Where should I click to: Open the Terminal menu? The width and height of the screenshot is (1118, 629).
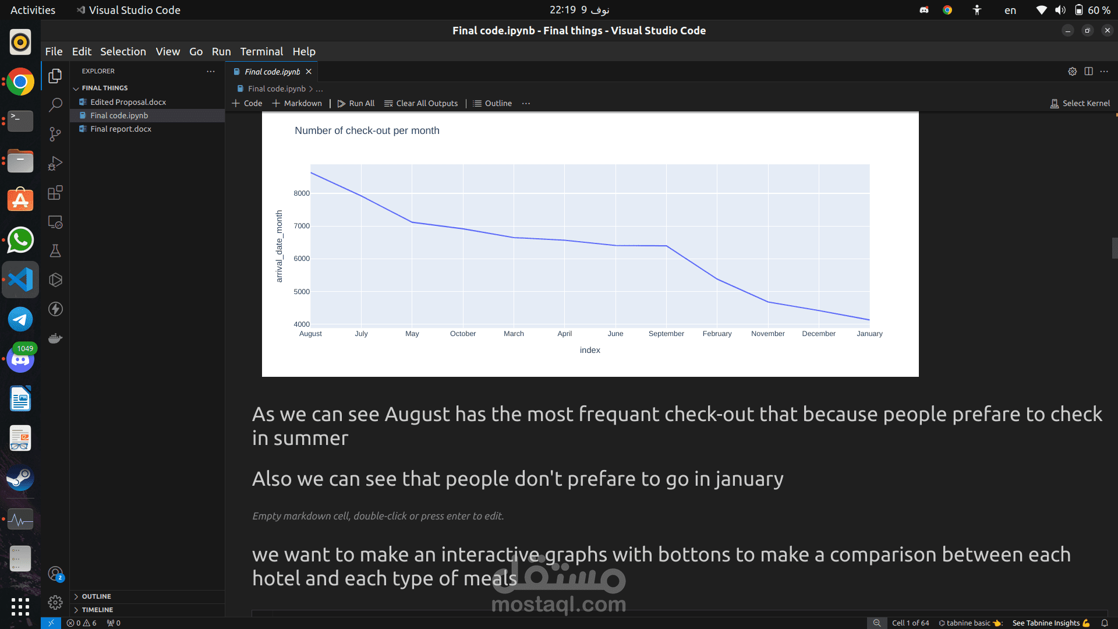[x=261, y=51]
